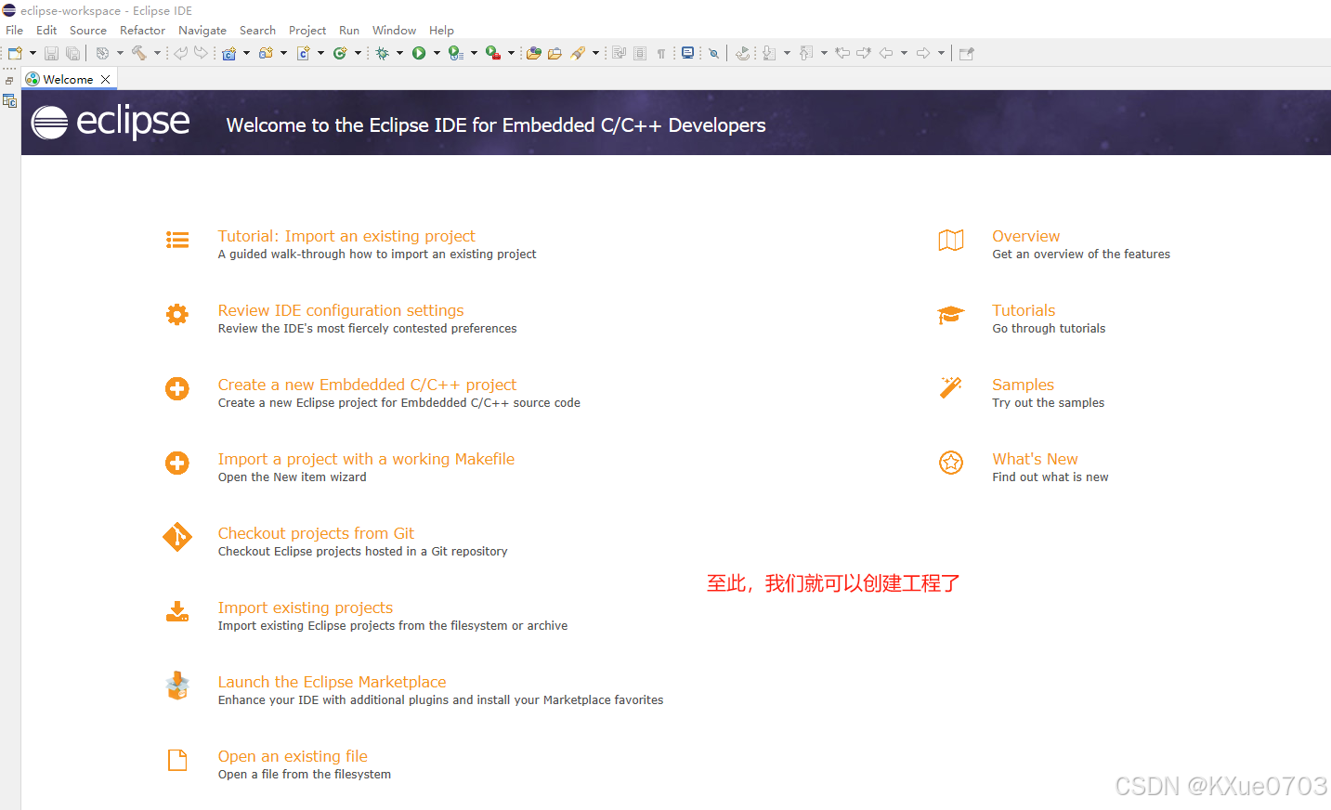Click the Forward navigation arrow
Image resolution: width=1331 pixels, height=810 pixels.
pyautogui.click(x=923, y=53)
